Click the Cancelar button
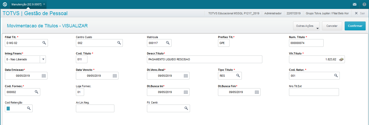This screenshot has height=125, width=369. click(332, 26)
